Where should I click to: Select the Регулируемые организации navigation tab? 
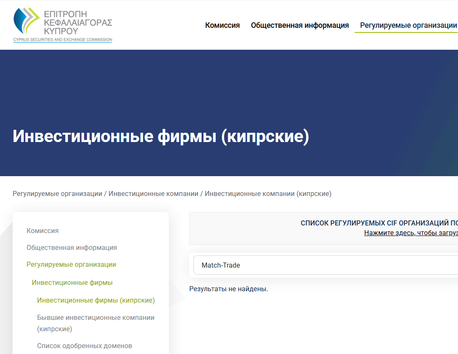pos(407,25)
